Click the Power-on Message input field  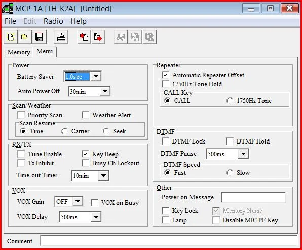(253, 197)
